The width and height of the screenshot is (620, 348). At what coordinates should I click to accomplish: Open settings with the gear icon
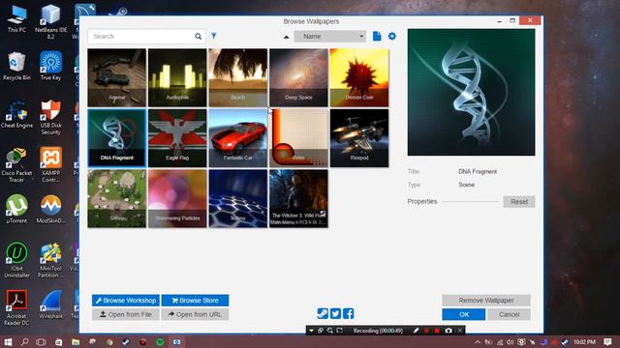[391, 37]
